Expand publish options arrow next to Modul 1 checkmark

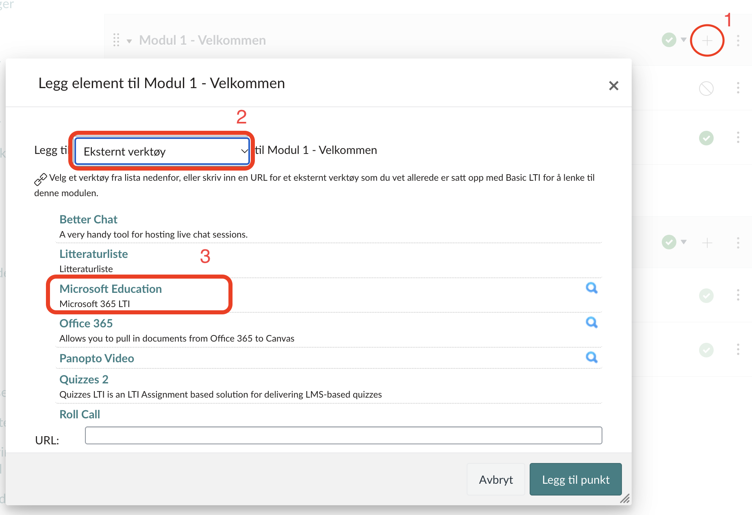pyautogui.click(x=684, y=40)
